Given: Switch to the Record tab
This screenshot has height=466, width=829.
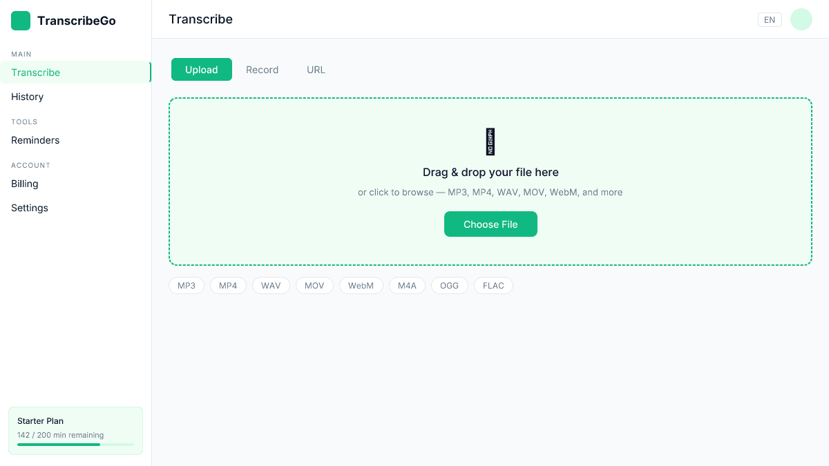Looking at the screenshot, I should 262,70.
